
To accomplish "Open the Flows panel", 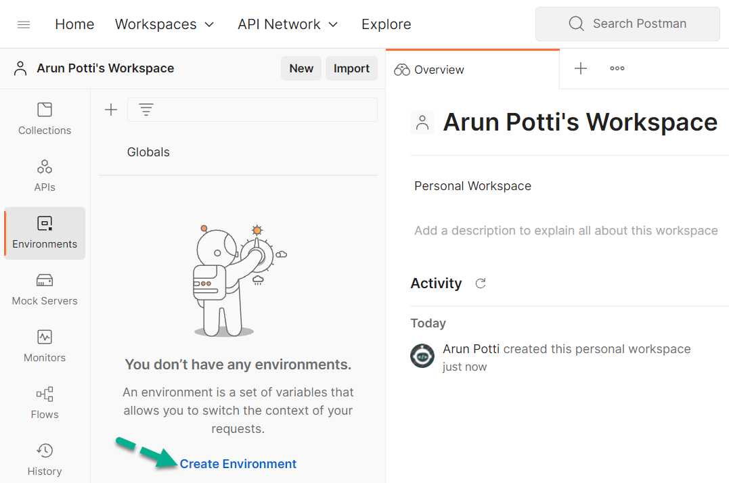I will coord(44,403).
